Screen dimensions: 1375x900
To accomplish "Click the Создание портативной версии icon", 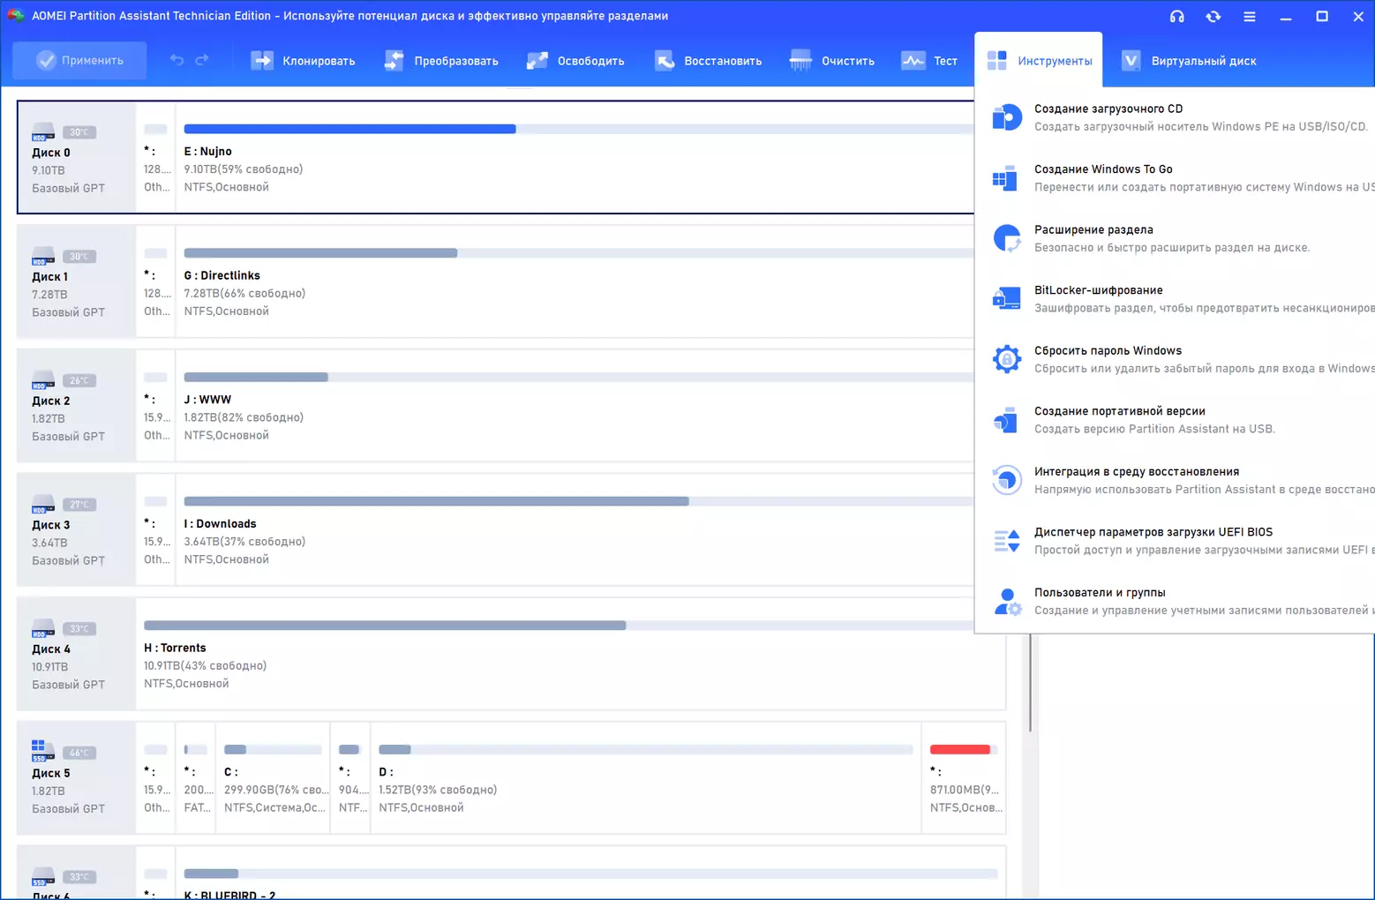I will [x=1007, y=420].
